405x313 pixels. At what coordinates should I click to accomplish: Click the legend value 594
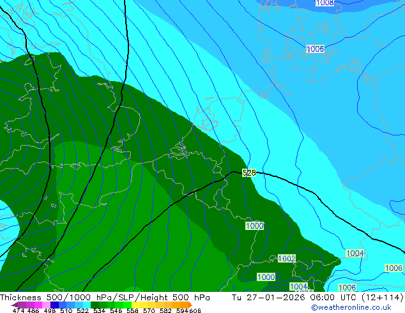[x=182, y=310]
